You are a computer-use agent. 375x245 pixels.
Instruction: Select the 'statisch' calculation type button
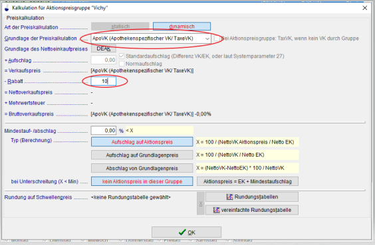(120, 27)
